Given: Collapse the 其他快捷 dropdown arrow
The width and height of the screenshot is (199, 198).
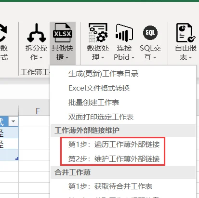Looking at the screenshot, I should pos(67,57).
